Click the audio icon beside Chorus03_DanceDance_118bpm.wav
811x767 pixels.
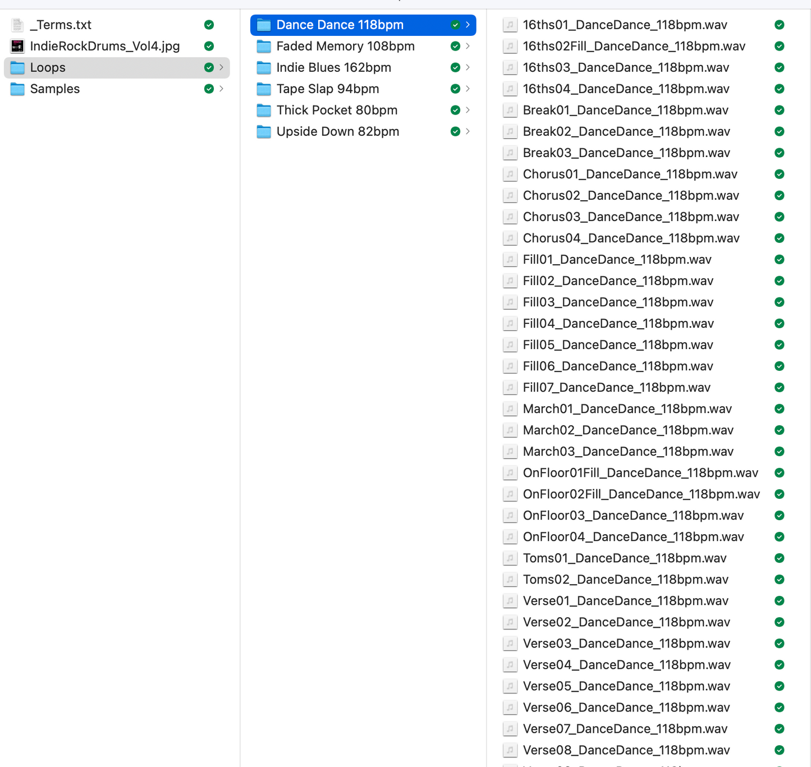tap(510, 217)
